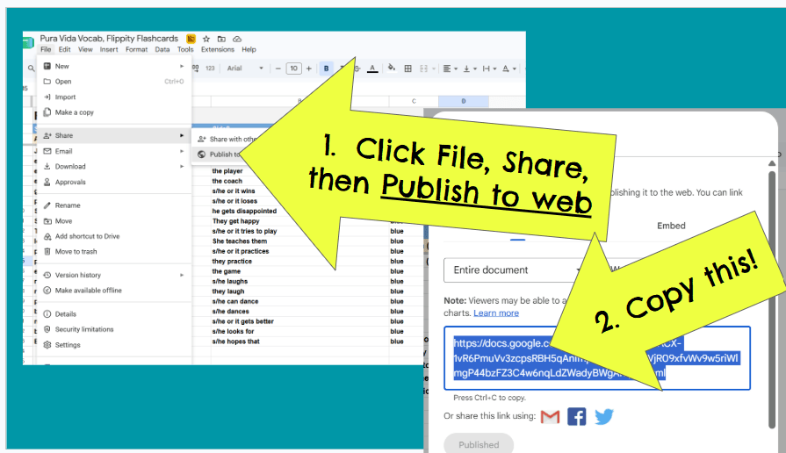Click the text color underlined A icon
This screenshot has height=453, width=786.
[372, 68]
